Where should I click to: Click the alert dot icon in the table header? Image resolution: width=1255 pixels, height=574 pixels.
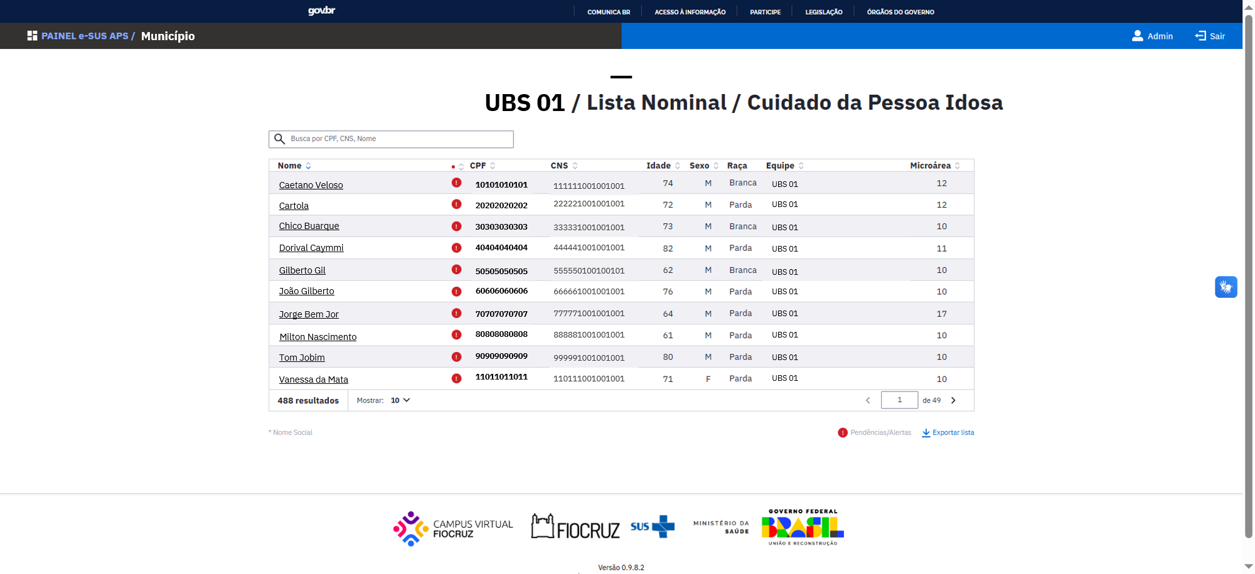tap(454, 166)
